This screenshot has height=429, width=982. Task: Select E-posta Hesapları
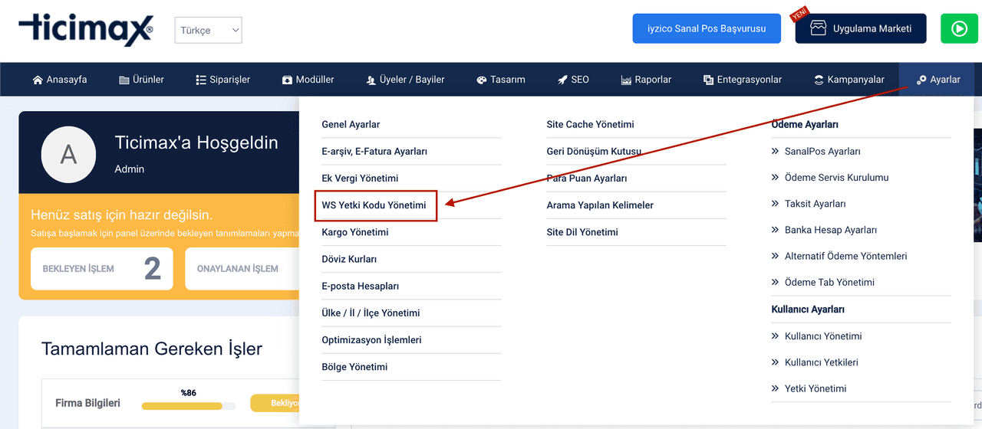361,286
